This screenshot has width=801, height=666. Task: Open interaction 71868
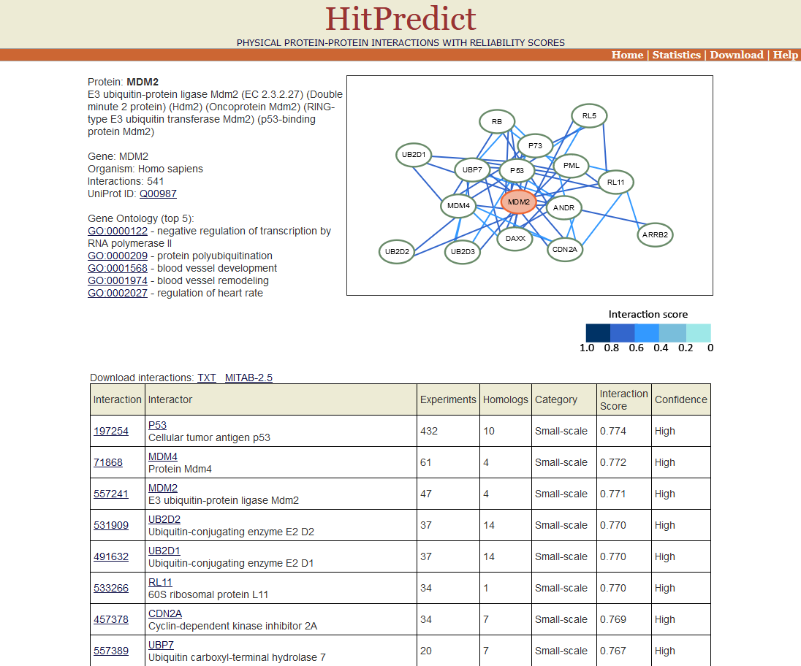[107, 463]
